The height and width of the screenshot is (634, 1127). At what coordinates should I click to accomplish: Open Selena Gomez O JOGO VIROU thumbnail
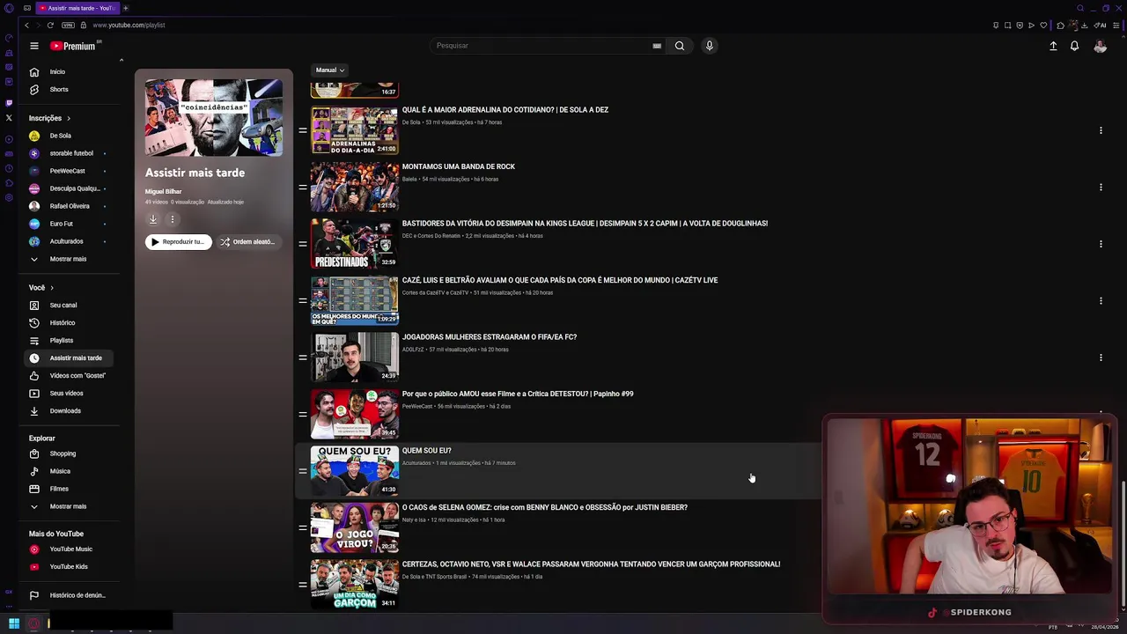click(x=354, y=527)
